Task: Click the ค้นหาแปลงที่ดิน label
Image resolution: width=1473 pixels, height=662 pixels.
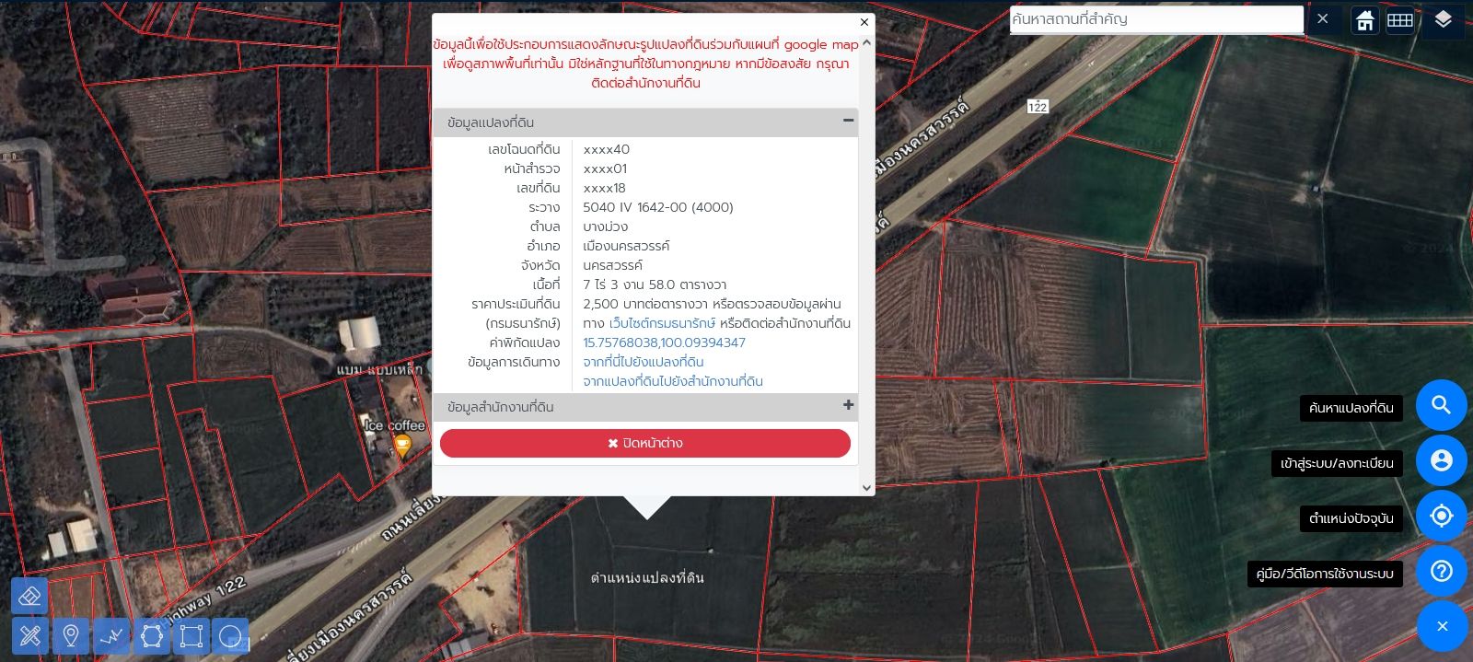Action: click(1351, 408)
